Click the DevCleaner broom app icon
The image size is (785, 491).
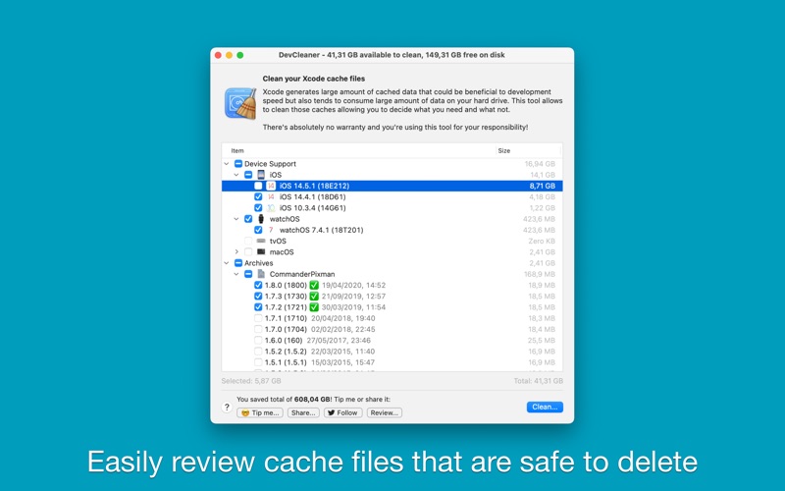(240, 103)
